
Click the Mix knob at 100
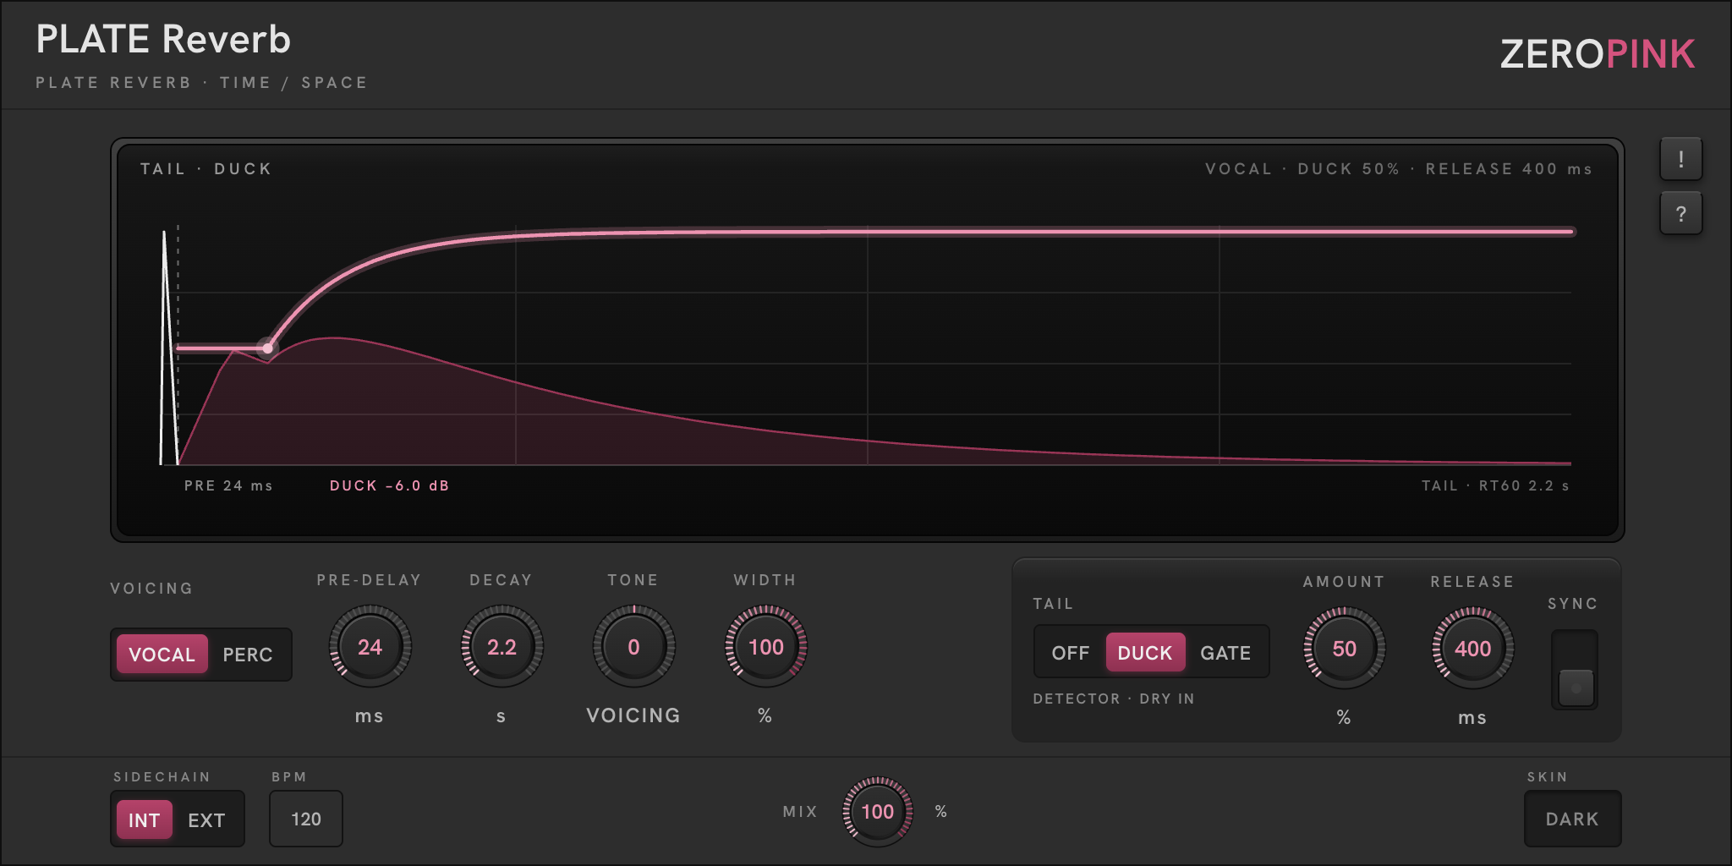pyautogui.click(x=877, y=812)
